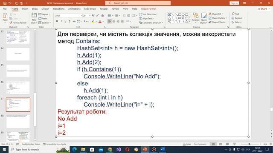The width and height of the screenshot is (273, 153).
Task: Decrease font size with smaller A icon
Action: [x=98, y=16]
